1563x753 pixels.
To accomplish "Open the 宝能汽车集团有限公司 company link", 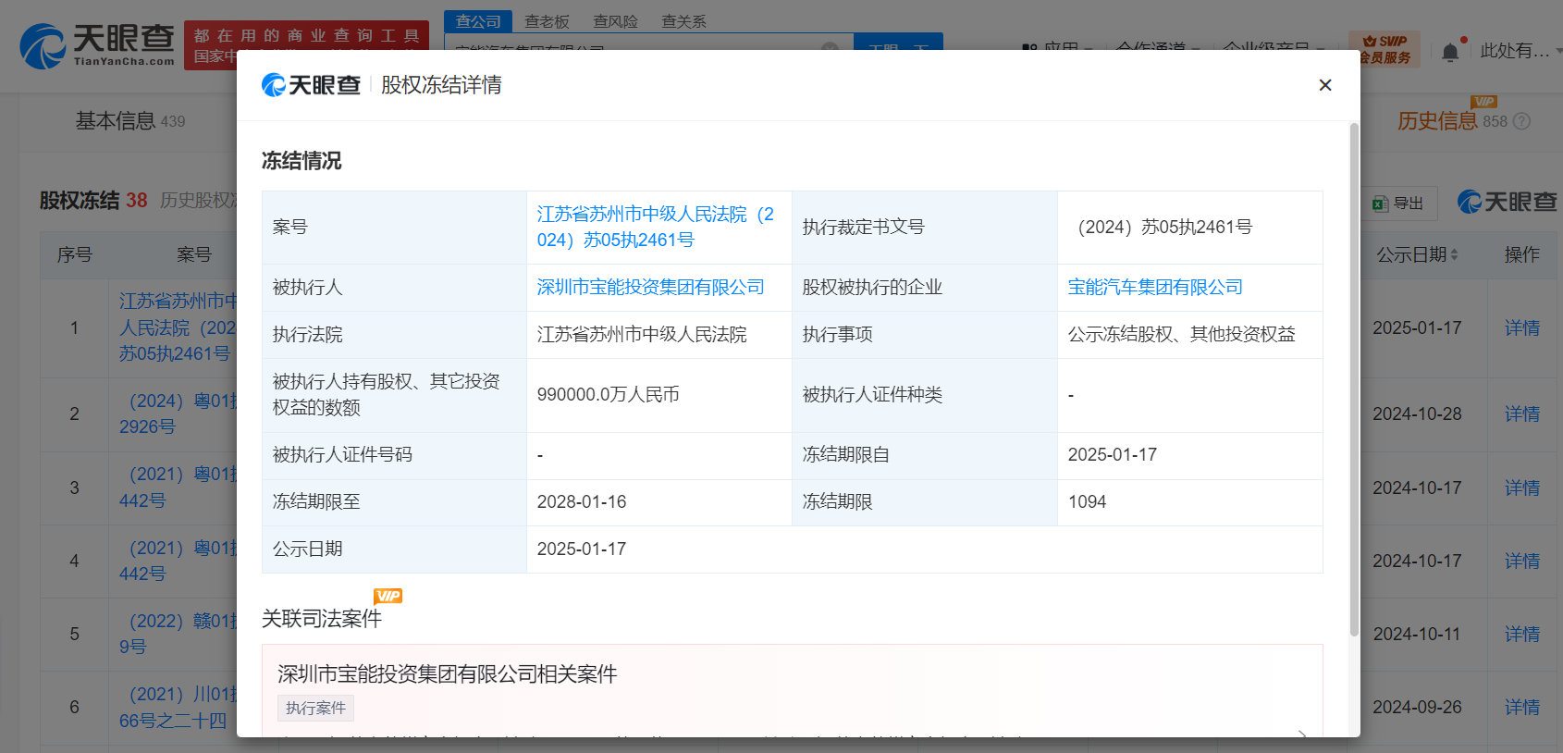I will (x=1154, y=288).
